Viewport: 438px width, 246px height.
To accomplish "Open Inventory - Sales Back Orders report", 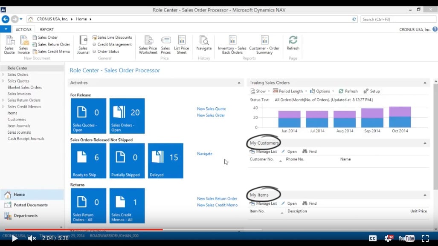I will pyautogui.click(x=232, y=43).
